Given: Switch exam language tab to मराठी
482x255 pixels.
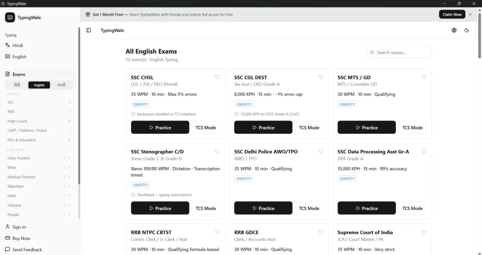Looking at the screenshot, I should [61, 85].
